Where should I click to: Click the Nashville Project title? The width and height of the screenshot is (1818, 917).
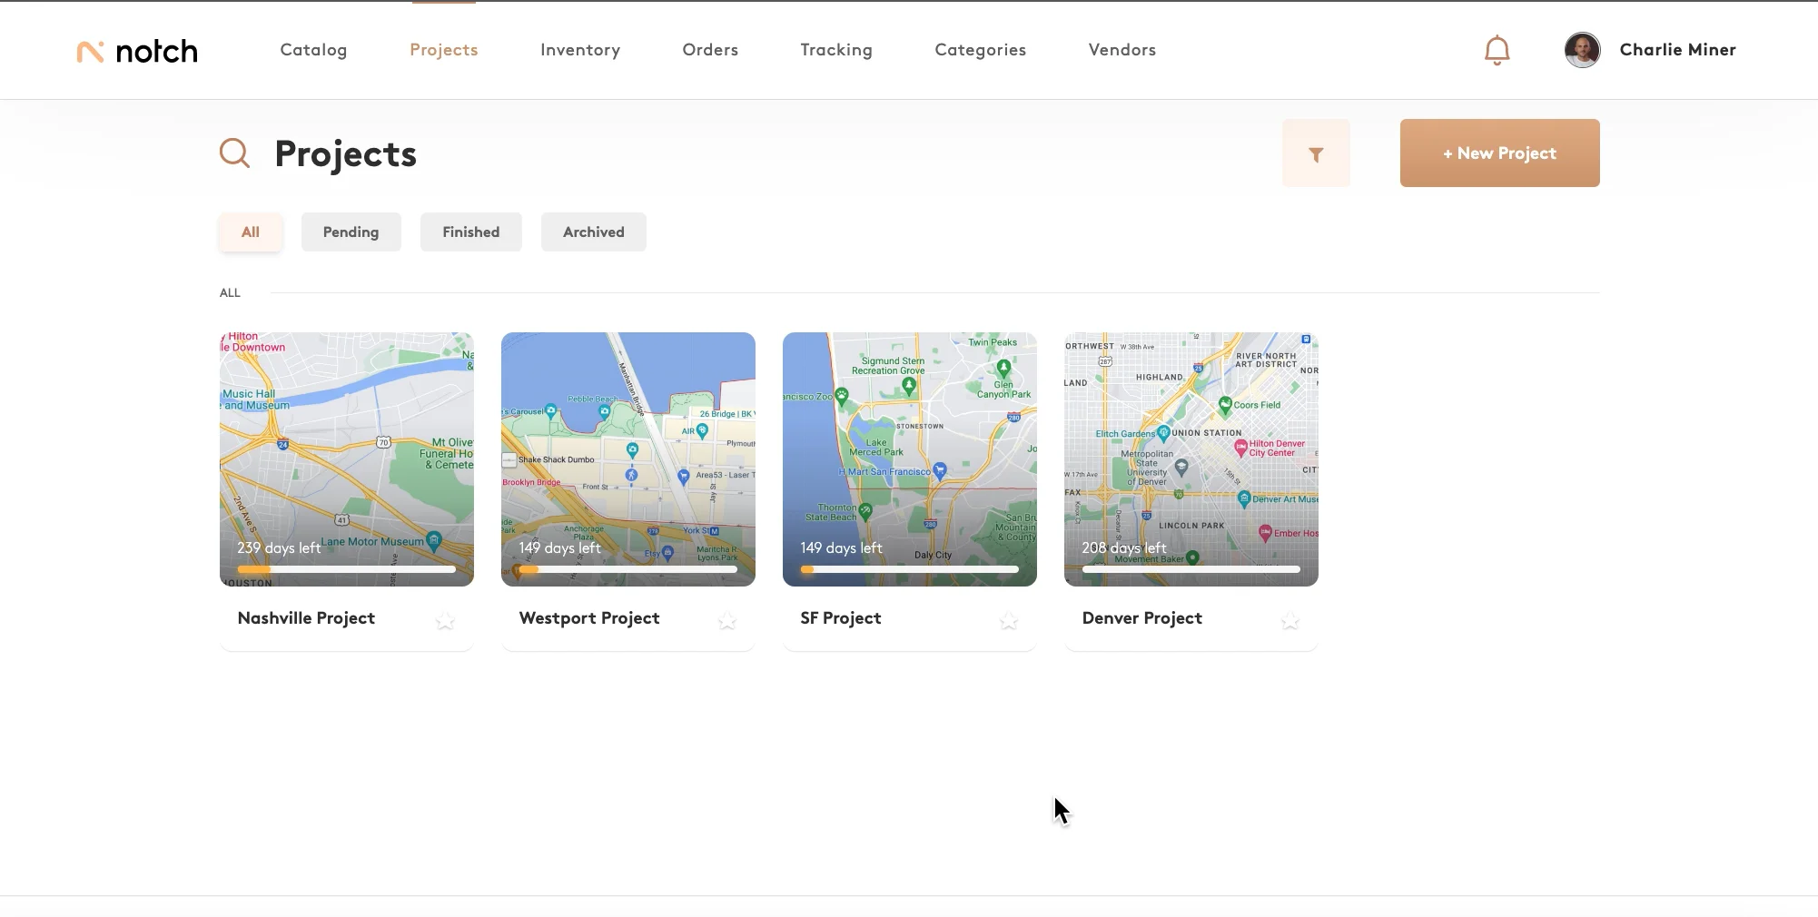pyautogui.click(x=306, y=618)
